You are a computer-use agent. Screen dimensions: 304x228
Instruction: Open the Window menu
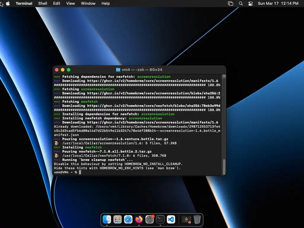(x=88, y=4)
